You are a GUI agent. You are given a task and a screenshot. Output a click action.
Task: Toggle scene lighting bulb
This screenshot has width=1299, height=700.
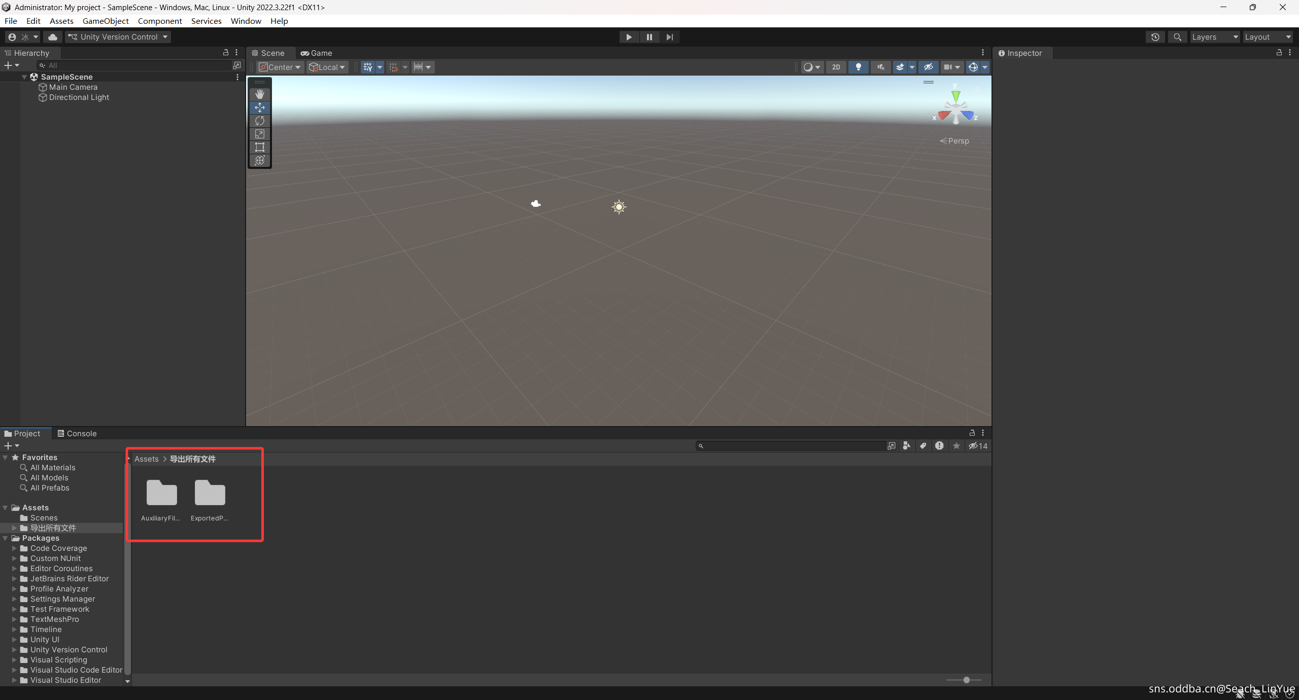pos(858,67)
